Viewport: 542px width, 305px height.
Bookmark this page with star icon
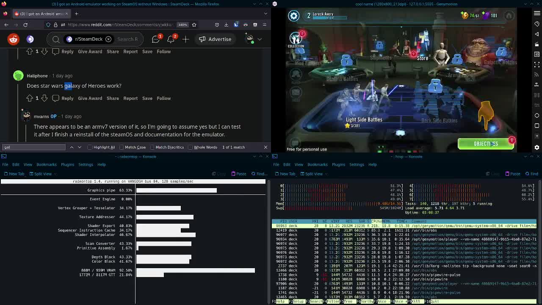click(x=194, y=25)
